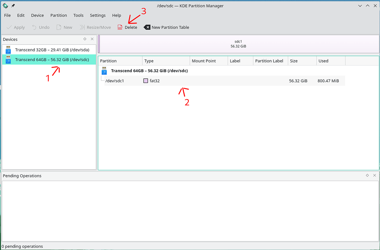The width and height of the screenshot is (380, 250).
Task: Click the pin icon in the title bar
Action: pos(12,6)
